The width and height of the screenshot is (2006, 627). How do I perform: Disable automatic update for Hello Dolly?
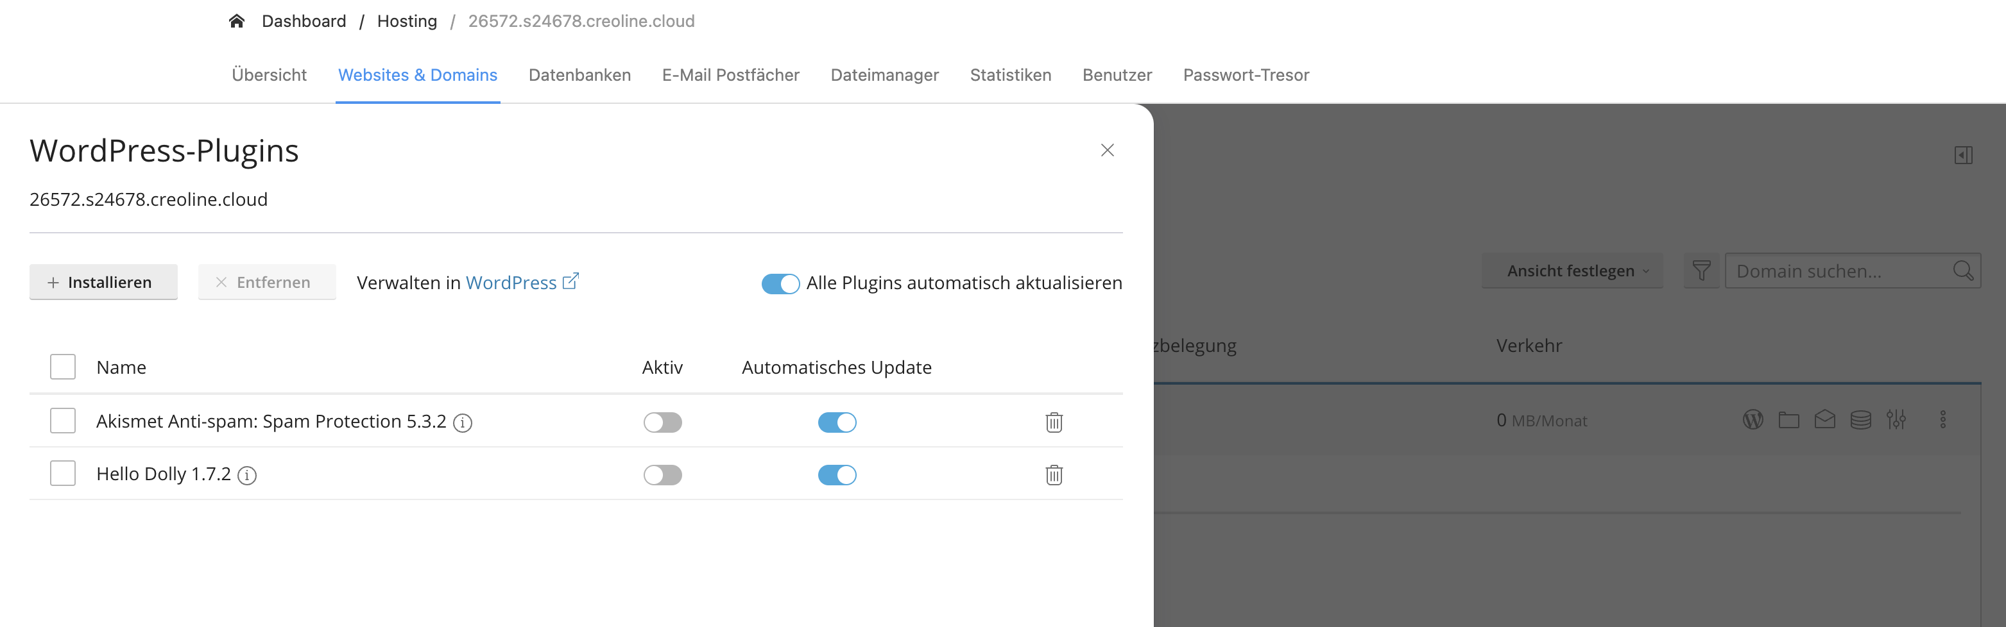[x=837, y=475]
